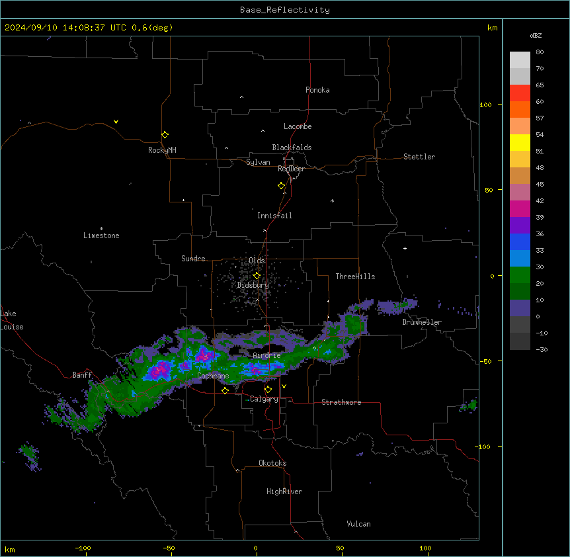Click the magenta storm core west of Cochrane
The height and width of the screenshot is (557, 570).
coord(159,370)
